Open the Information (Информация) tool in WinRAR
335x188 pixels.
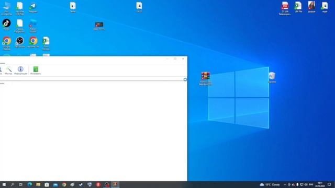point(20,70)
